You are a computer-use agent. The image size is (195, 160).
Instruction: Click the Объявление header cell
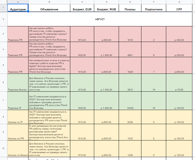(49, 9)
